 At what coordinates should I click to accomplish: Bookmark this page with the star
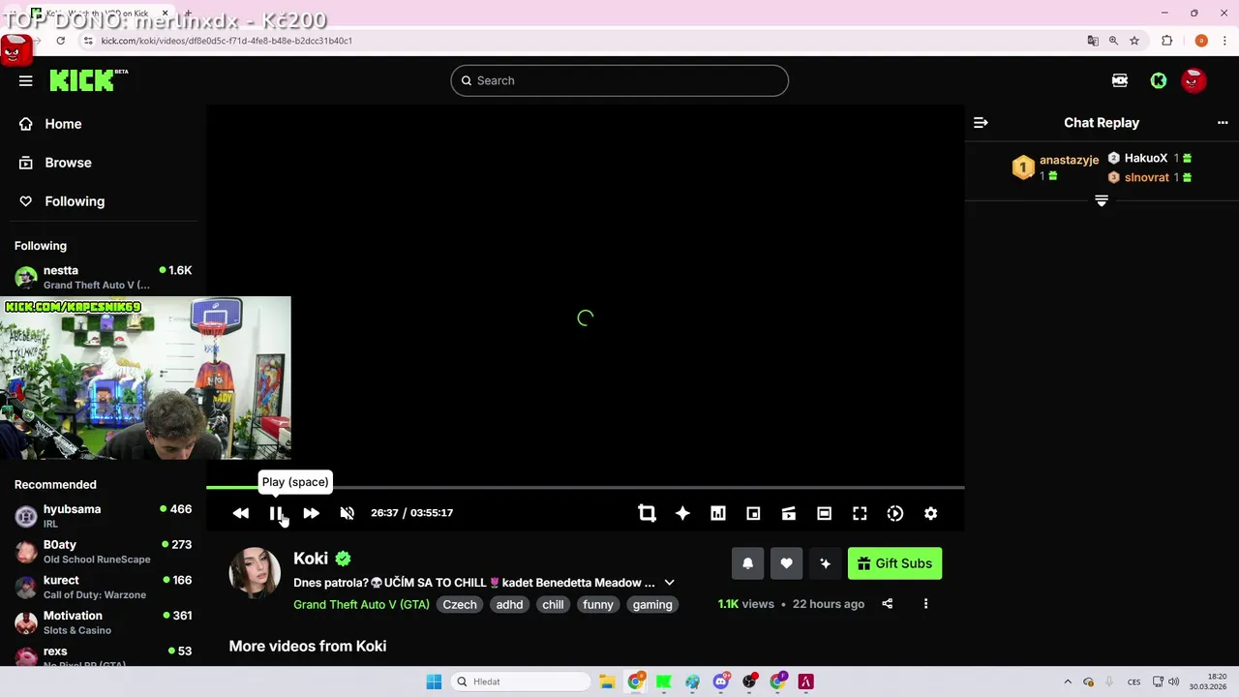click(x=1134, y=41)
